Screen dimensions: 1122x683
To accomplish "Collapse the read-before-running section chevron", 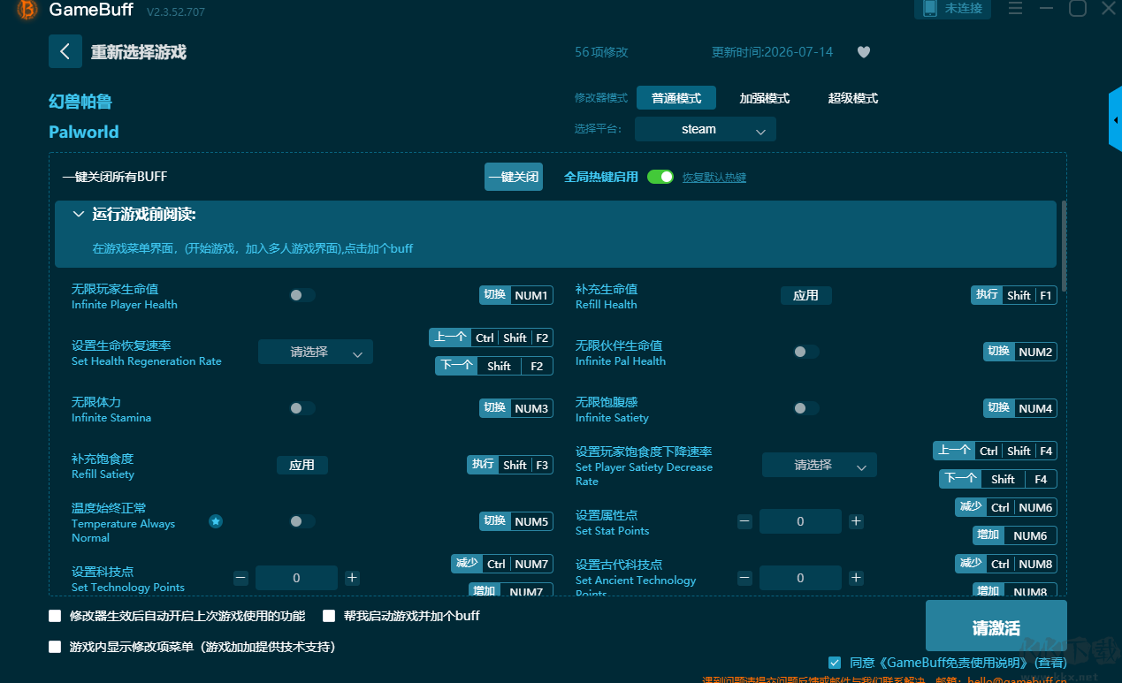I will [x=79, y=215].
